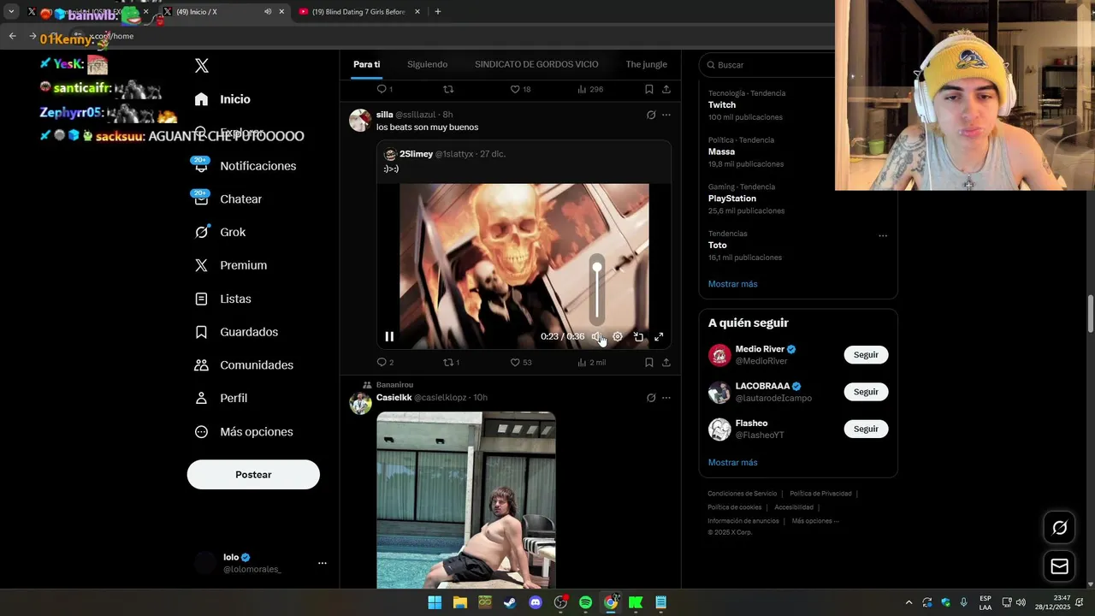
Task: Open Listas in sidebar
Action: (x=223, y=299)
